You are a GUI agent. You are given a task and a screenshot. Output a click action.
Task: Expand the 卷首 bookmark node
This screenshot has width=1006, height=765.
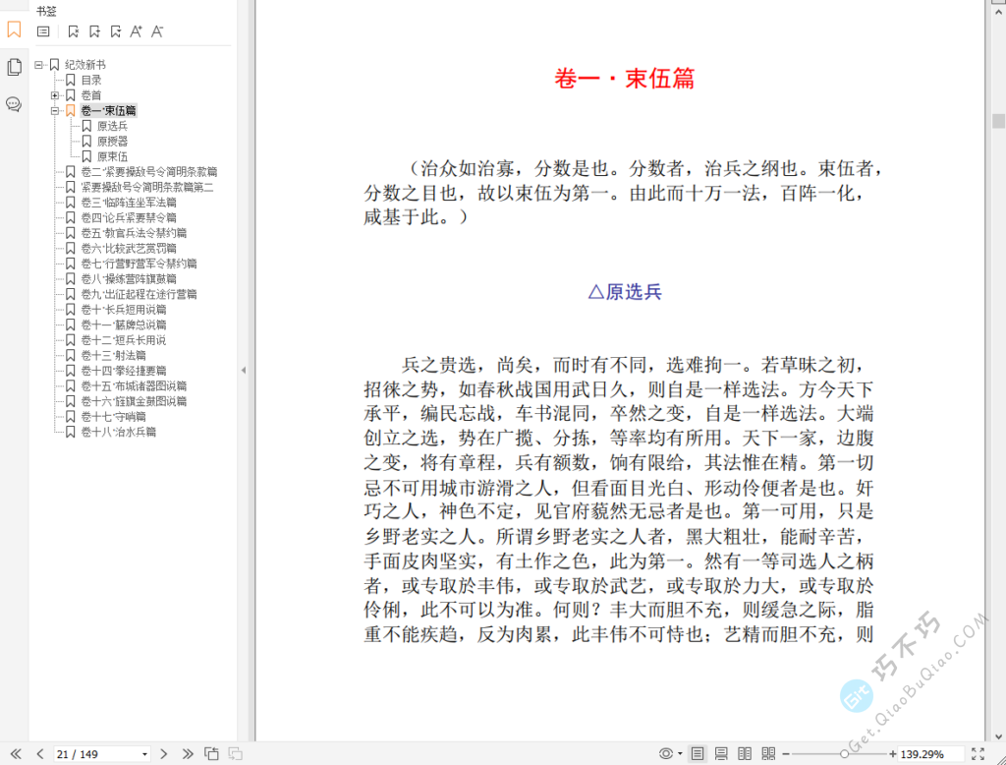pyautogui.click(x=57, y=94)
